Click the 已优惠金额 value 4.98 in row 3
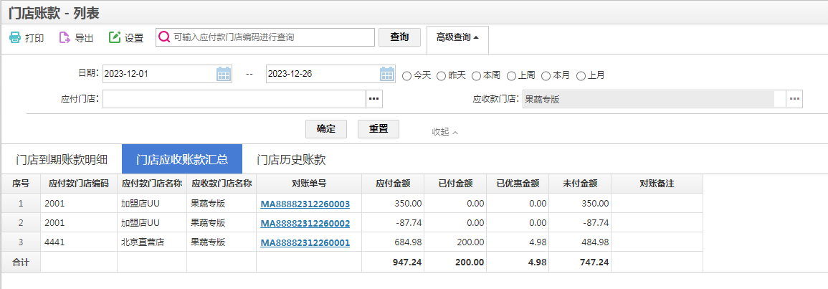Screen dimensions: 828x289 point(537,242)
